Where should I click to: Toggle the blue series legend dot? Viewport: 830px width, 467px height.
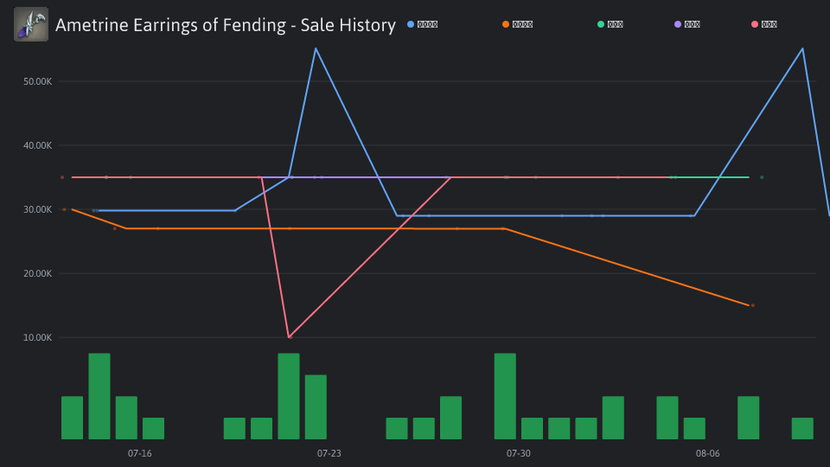[410, 24]
